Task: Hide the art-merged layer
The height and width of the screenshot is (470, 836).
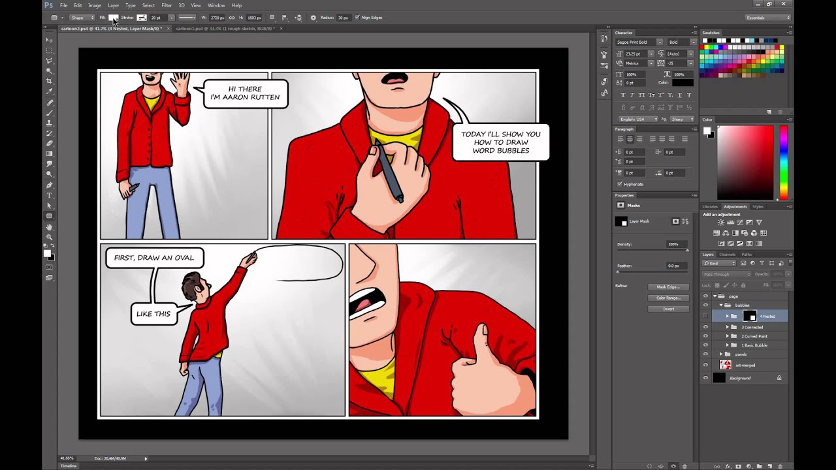Action: pyautogui.click(x=705, y=365)
